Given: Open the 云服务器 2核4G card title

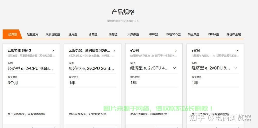Looking at the screenshot, I should click(19, 50).
